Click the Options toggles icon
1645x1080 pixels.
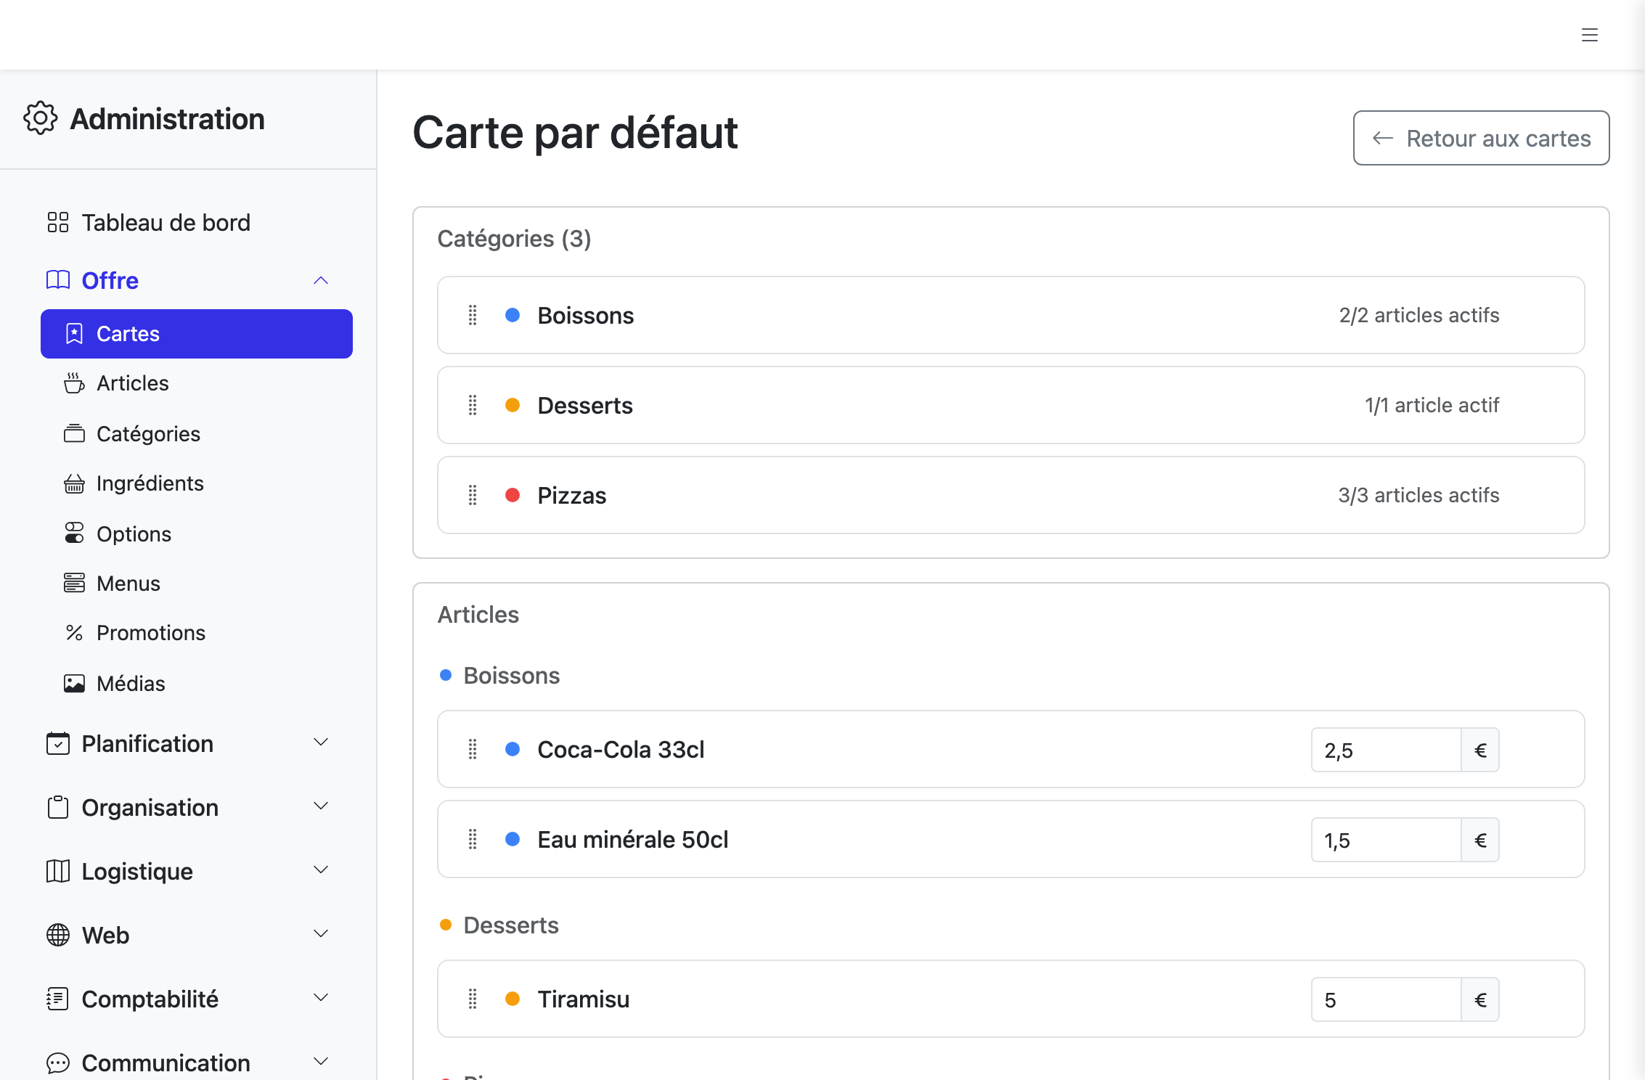click(74, 533)
